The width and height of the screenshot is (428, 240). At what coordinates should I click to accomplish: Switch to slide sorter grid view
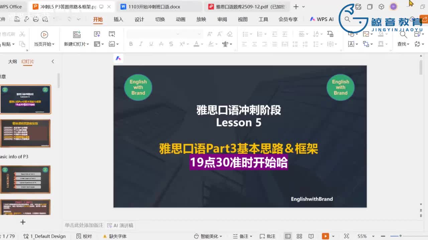pos(299,236)
